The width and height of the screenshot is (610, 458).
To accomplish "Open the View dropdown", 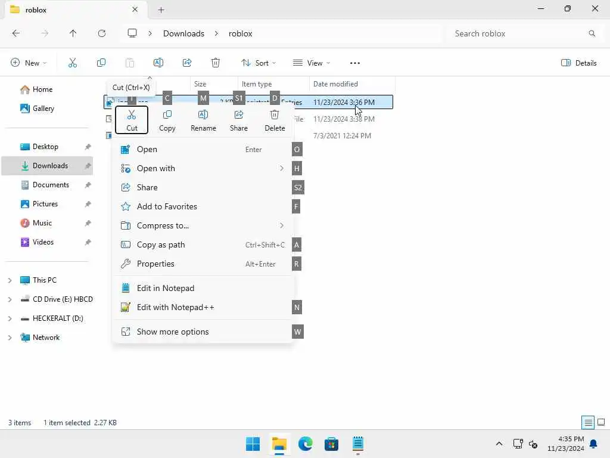I will 312,63.
